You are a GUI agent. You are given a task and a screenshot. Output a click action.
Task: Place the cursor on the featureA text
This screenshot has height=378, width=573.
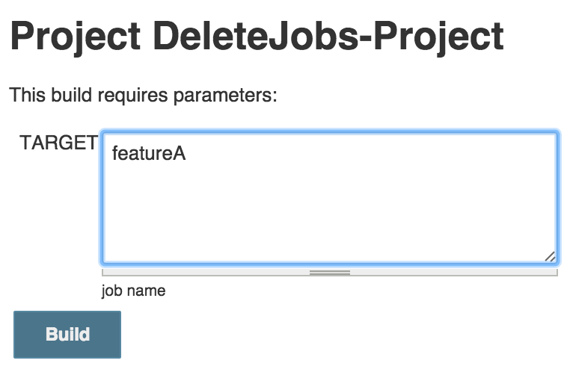[x=149, y=153]
